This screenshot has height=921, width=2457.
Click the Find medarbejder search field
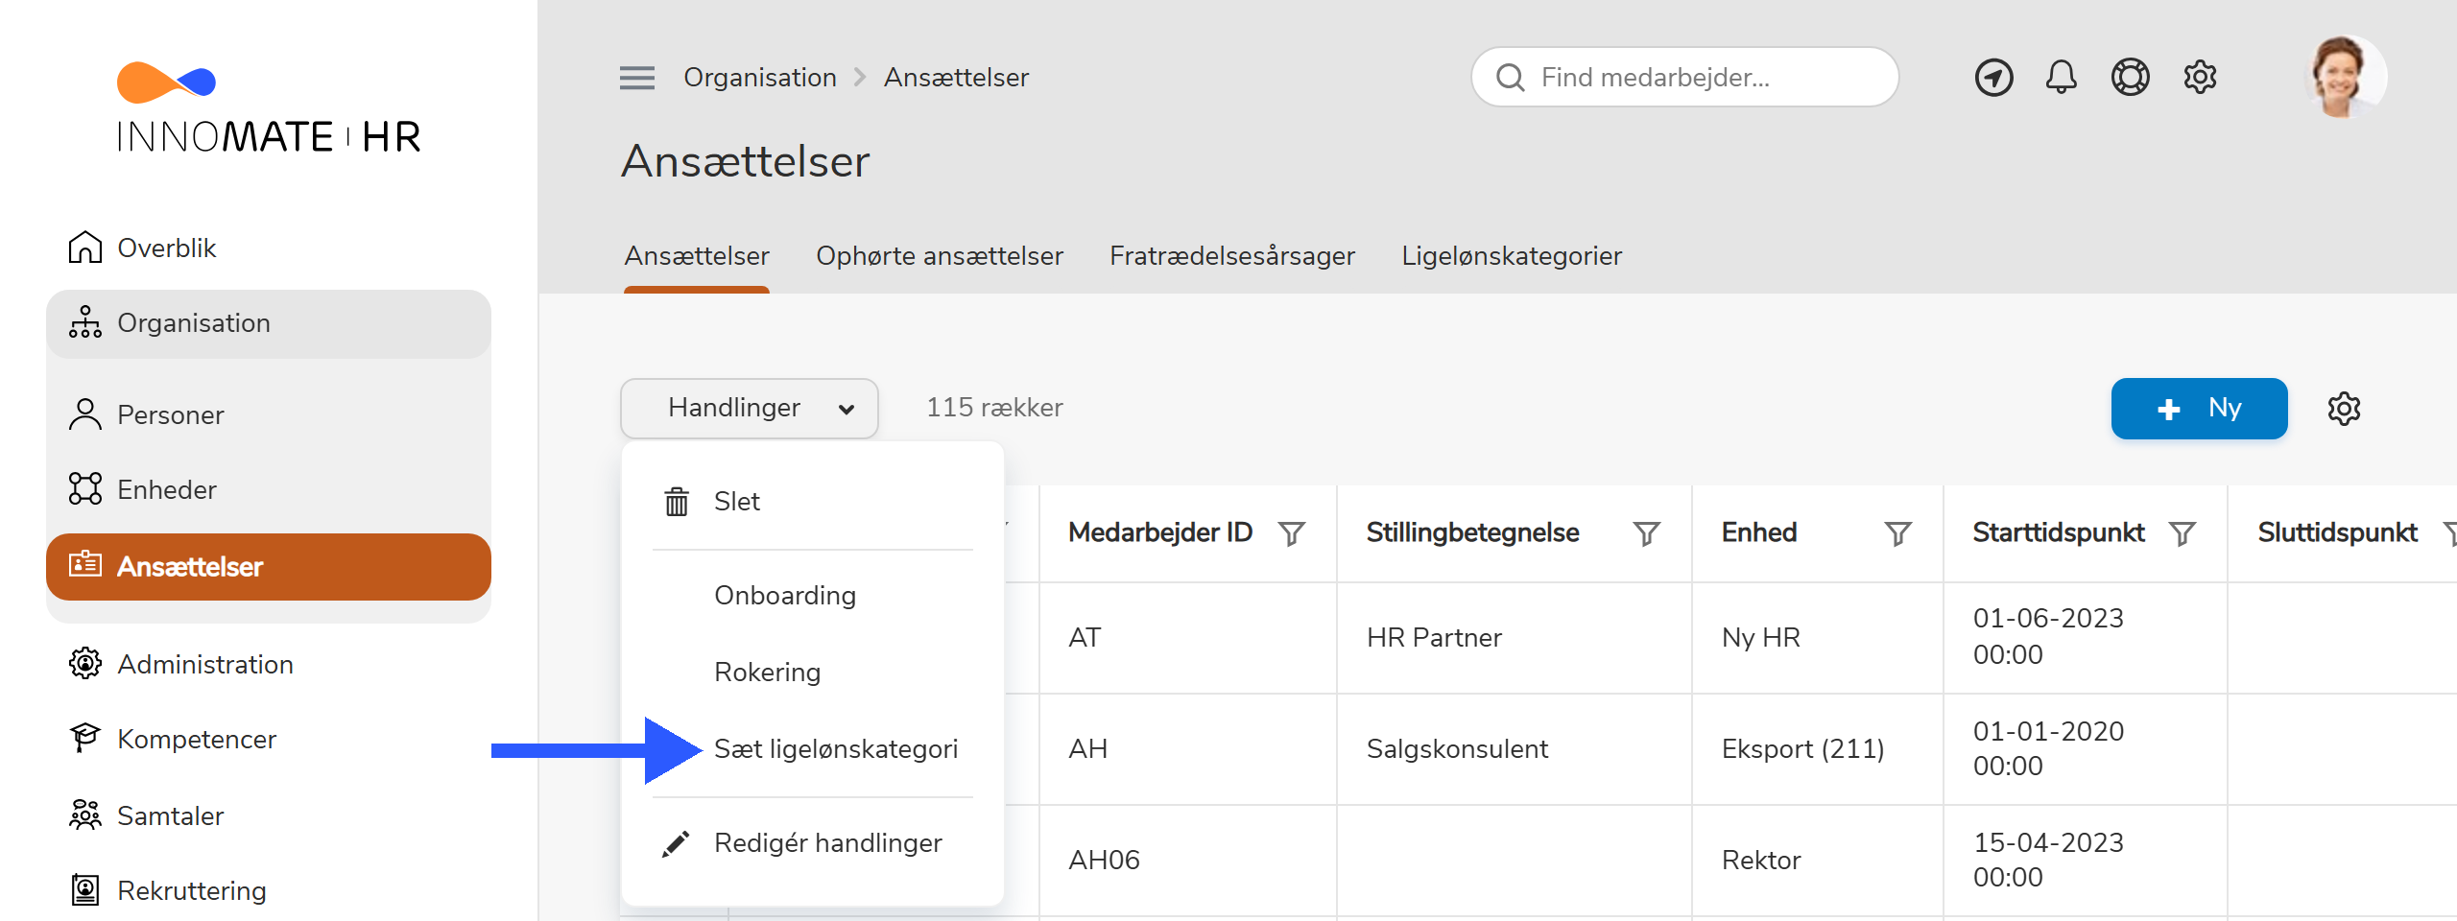click(x=1684, y=78)
